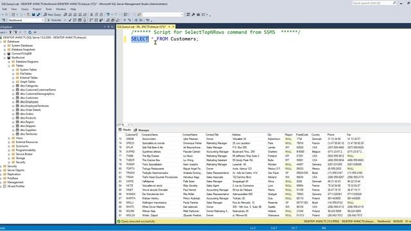This screenshot has width=411, height=231.
Task: Collapse the Northwind database node
Action: tap(4, 58)
